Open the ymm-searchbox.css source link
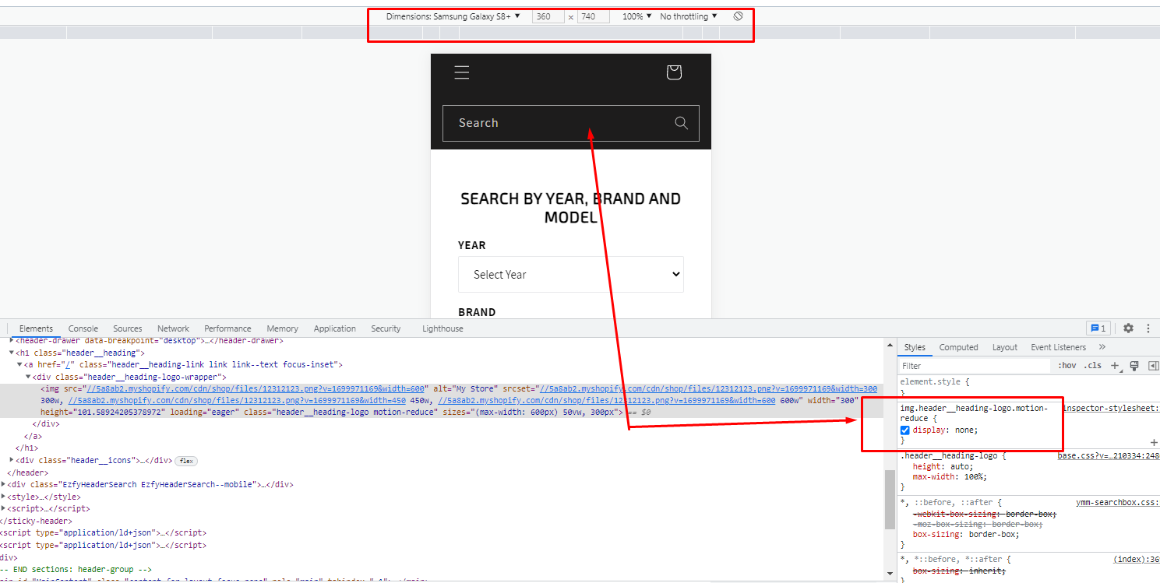This screenshot has height=583, width=1160. (1117, 503)
